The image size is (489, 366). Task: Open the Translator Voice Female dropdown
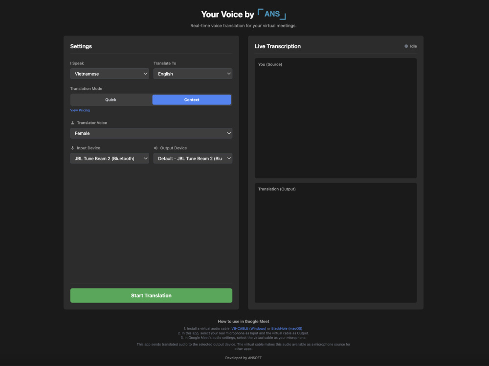pyautogui.click(x=151, y=133)
